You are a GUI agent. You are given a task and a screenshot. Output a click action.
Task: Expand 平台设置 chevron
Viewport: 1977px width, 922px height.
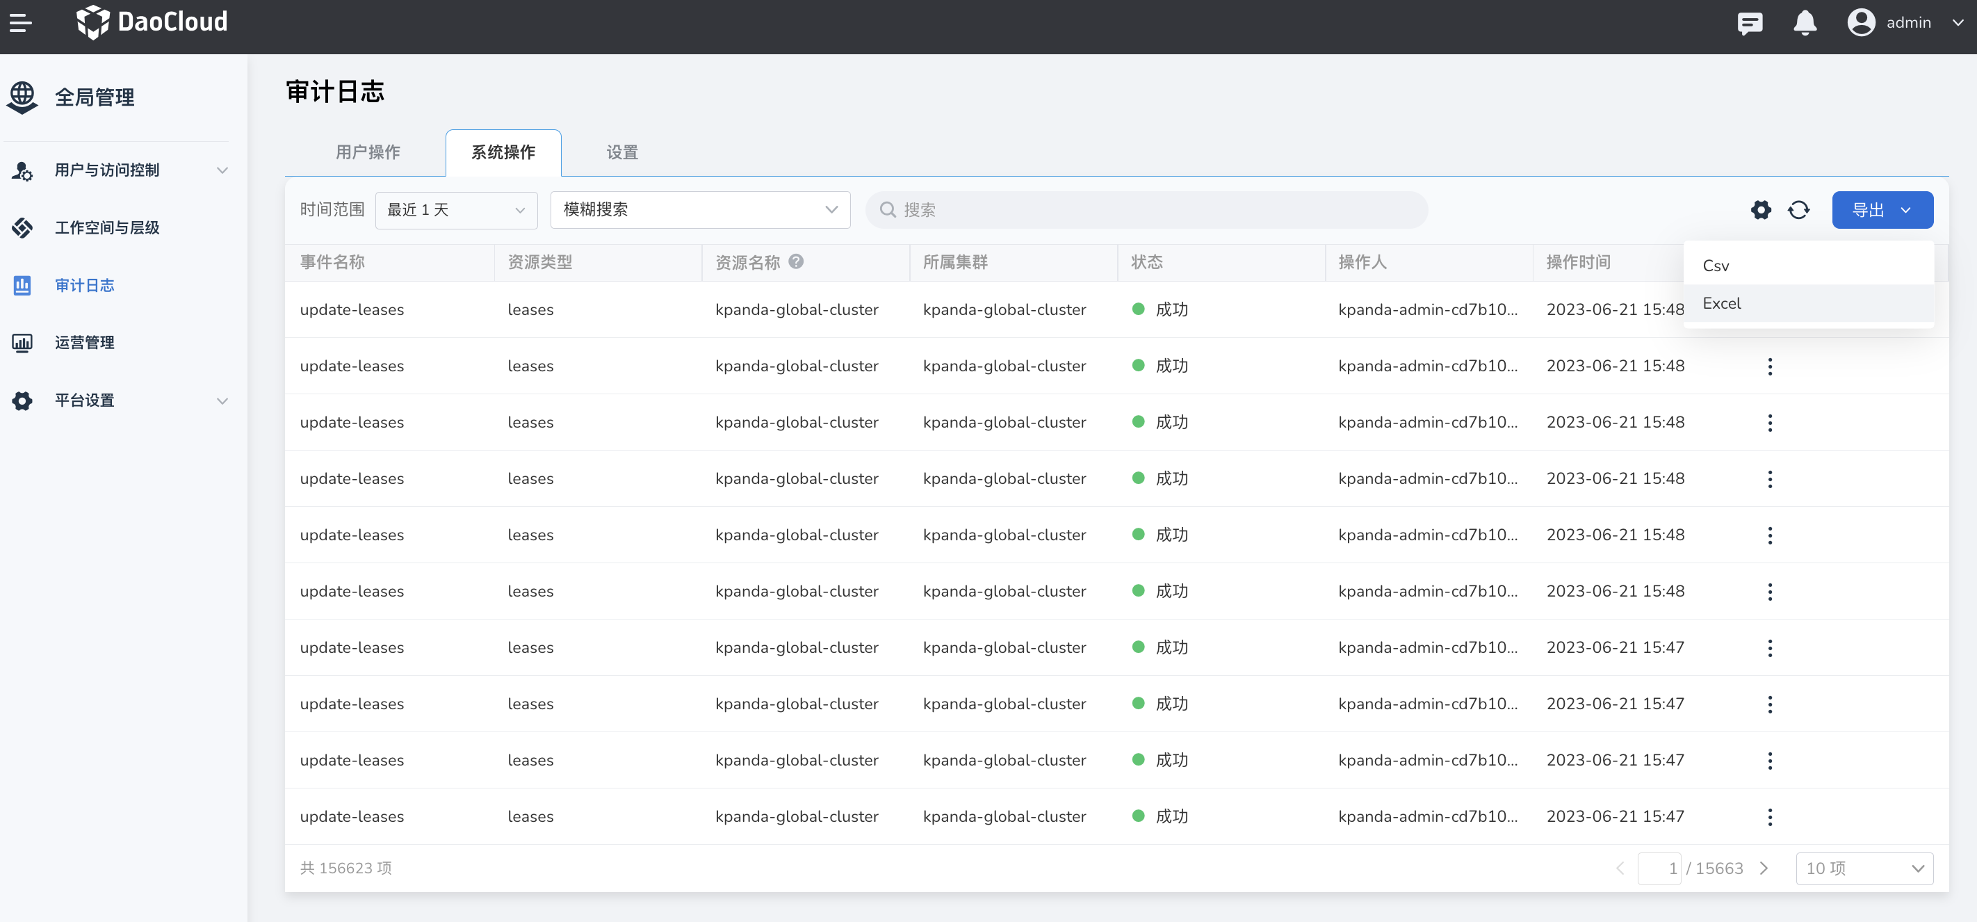[222, 401]
